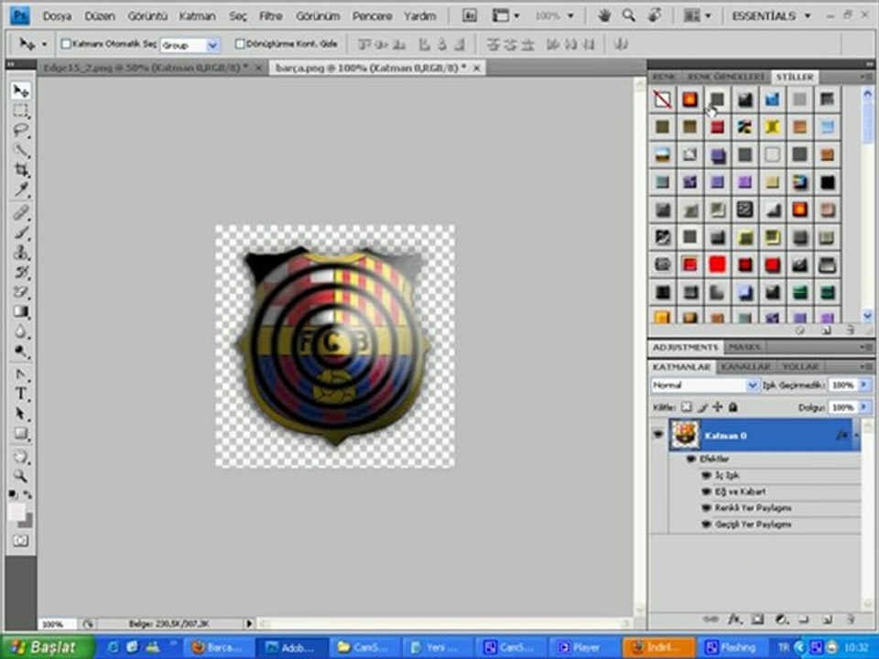Create new adjustment layer from Layers panel

click(x=781, y=620)
